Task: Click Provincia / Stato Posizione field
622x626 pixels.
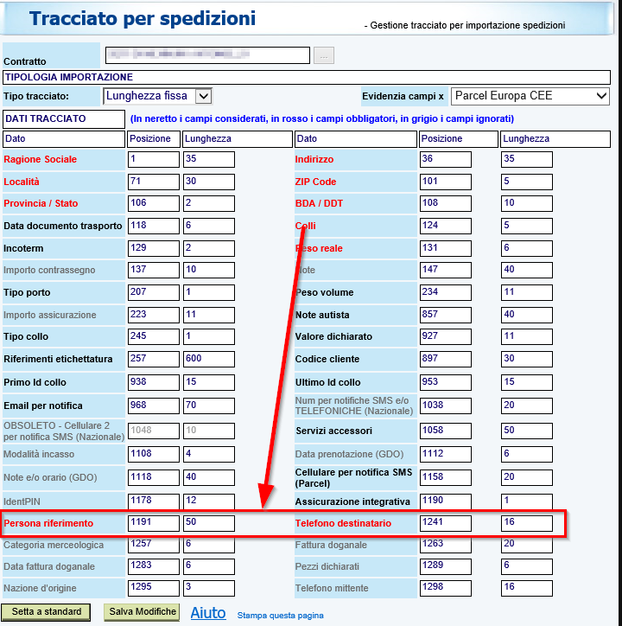Action: click(154, 203)
